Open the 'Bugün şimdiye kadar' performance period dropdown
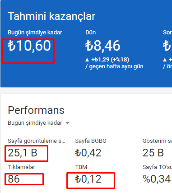The width and height of the screenshot is (172, 193). click(40, 123)
